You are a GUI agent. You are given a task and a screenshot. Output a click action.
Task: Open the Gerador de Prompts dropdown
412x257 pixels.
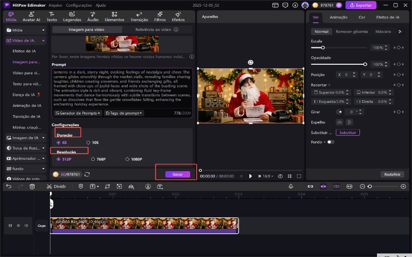(78, 113)
